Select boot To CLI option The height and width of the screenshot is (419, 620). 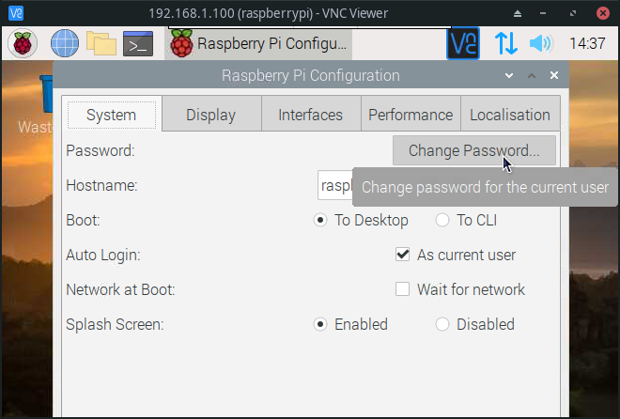click(x=466, y=220)
